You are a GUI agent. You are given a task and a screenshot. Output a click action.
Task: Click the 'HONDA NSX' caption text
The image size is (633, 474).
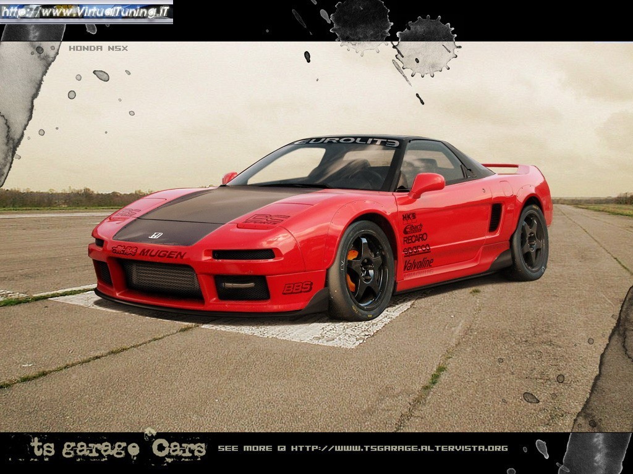point(98,48)
